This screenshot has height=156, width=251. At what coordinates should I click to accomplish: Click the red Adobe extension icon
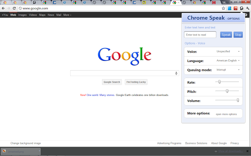[235, 8]
